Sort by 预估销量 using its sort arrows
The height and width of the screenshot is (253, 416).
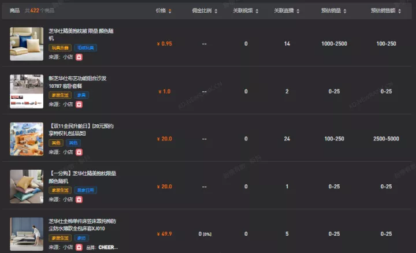(345, 11)
